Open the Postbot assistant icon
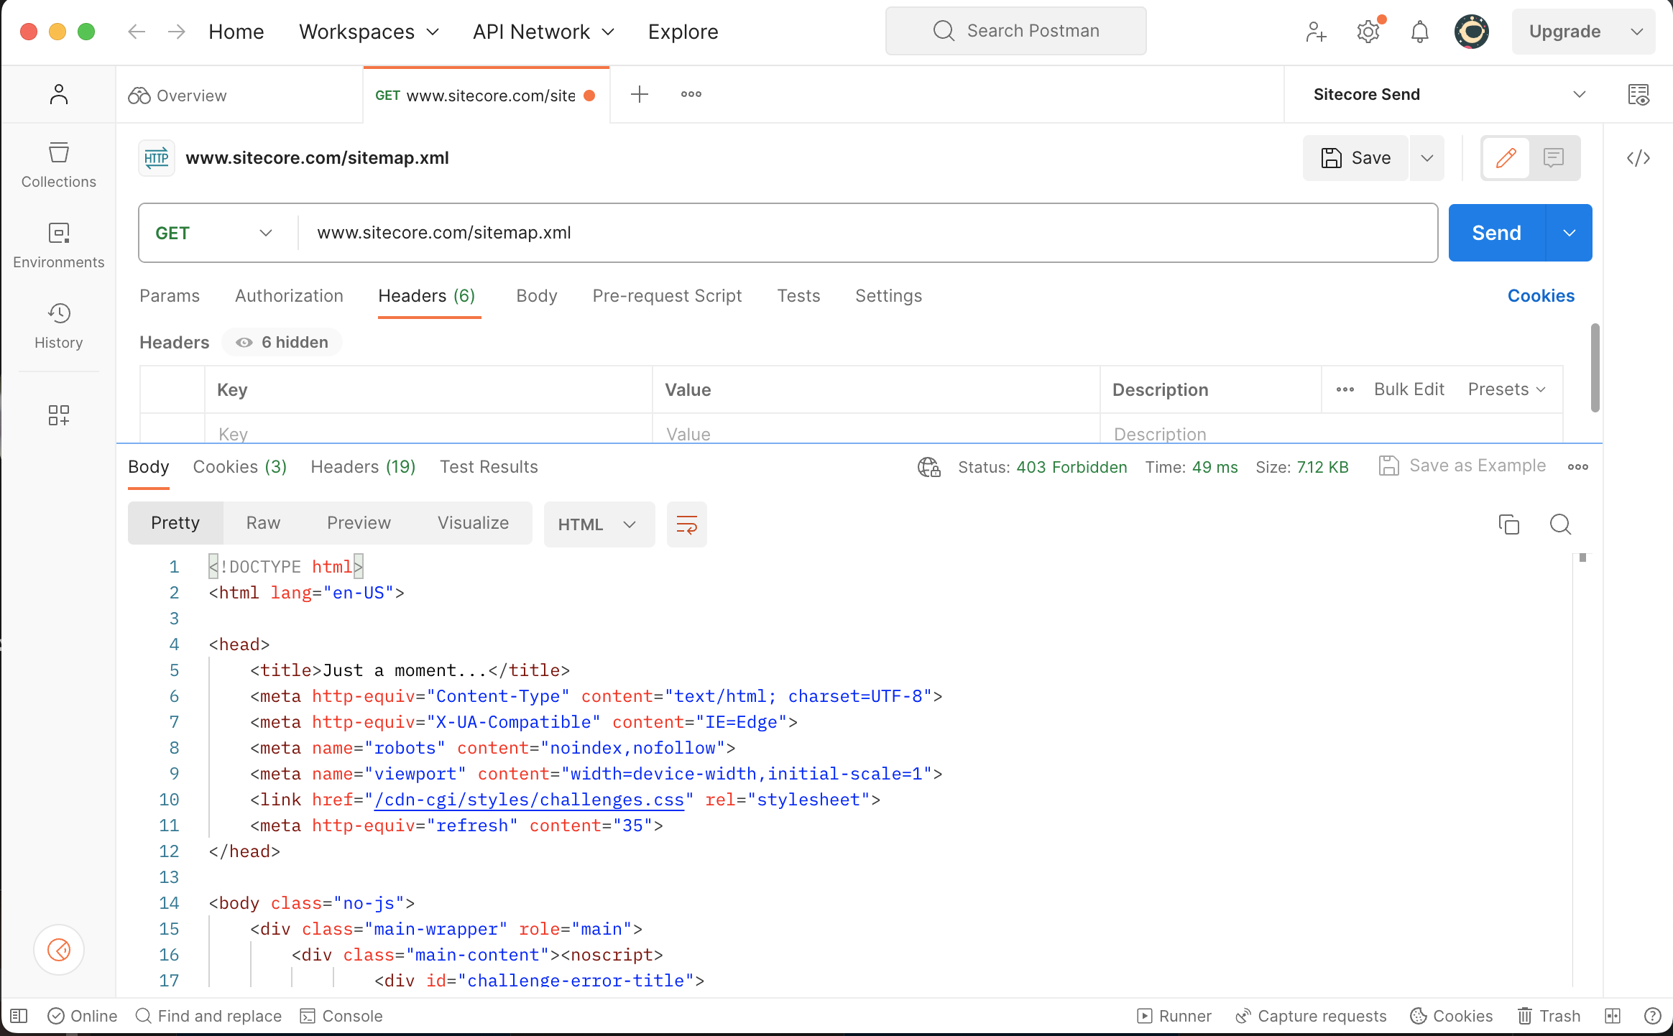Image resolution: width=1673 pixels, height=1036 pixels. [x=59, y=950]
